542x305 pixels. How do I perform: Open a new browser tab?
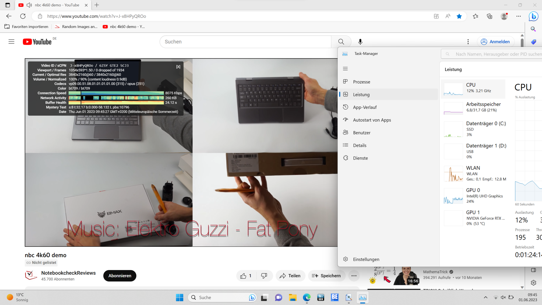[97, 5]
